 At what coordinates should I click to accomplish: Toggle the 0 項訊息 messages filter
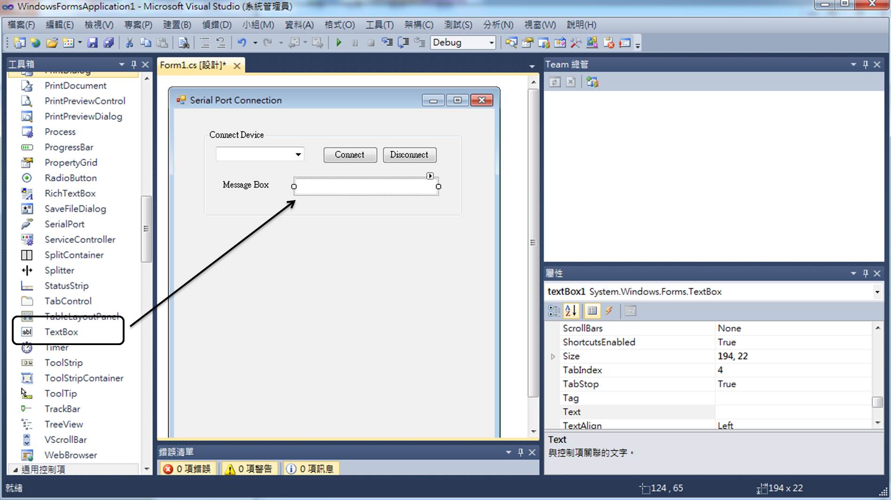tap(311, 469)
